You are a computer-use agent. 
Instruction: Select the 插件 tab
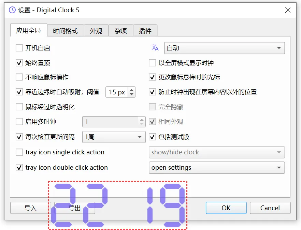click(x=145, y=31)
